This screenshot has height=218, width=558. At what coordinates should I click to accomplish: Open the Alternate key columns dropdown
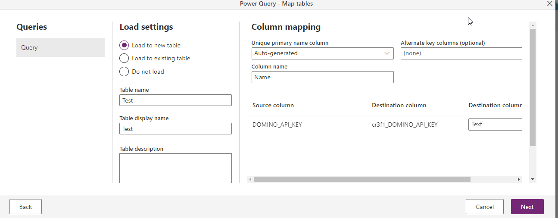click(x=461, y=53)
